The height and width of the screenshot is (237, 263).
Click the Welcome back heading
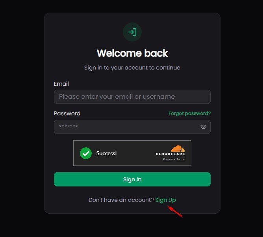click(x=132, y=53)
